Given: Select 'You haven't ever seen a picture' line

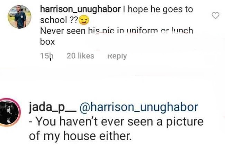Looking at the screenshot, I should pyautogui.click(x=116, y=122).
